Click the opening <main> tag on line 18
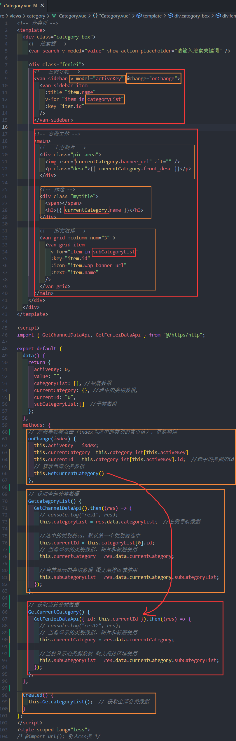Viewport: 236px width, 741px height. click(x=42, y=141)
